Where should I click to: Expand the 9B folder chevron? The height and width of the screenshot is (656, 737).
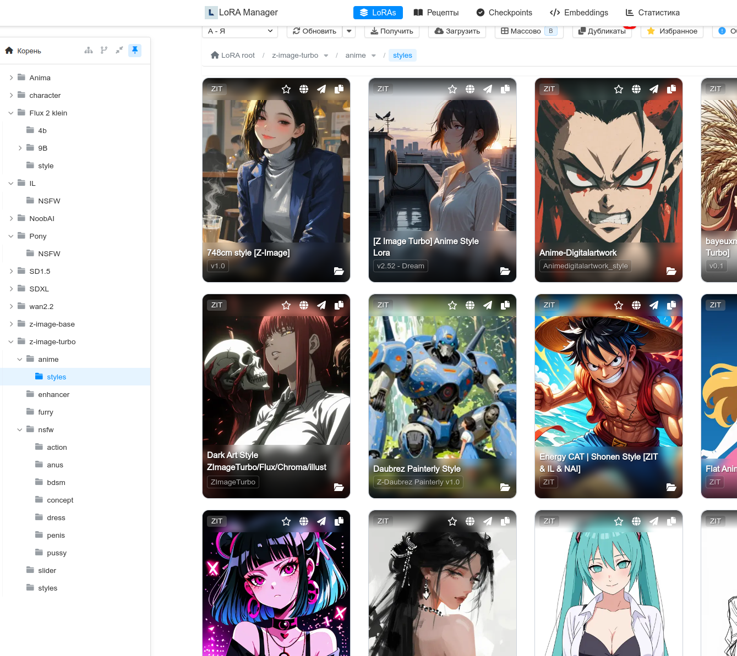20,148
